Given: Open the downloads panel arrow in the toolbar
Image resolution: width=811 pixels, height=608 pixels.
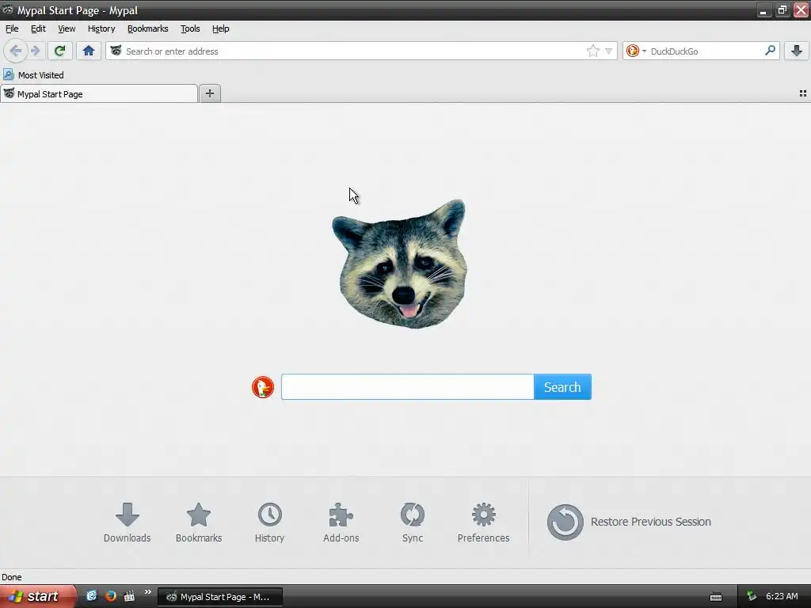Looking at the screenshot, I should 797,51.
